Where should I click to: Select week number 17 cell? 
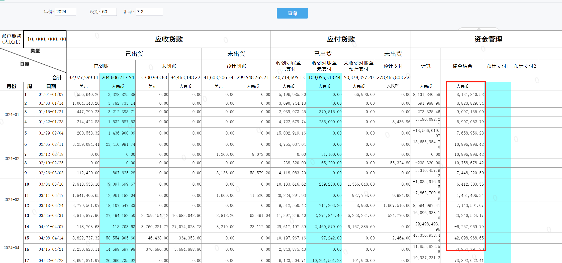pos(29,259)
